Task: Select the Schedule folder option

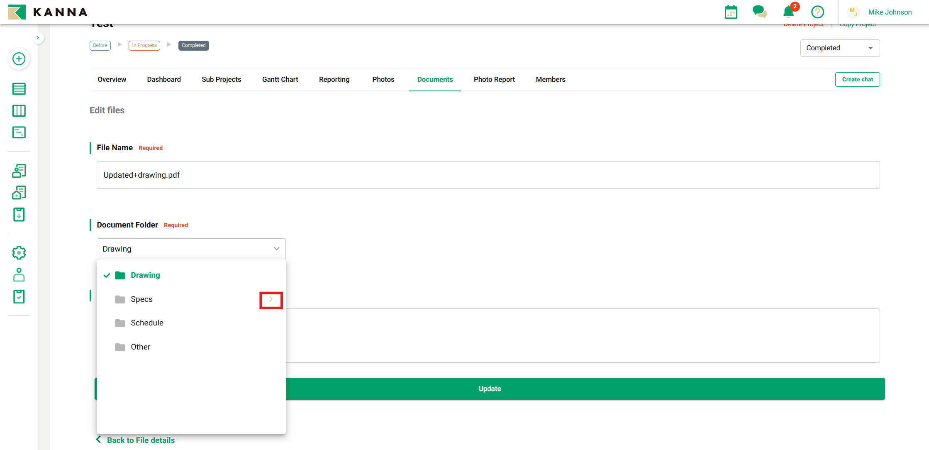Action: pyautogui.click(x=147, y=323)
